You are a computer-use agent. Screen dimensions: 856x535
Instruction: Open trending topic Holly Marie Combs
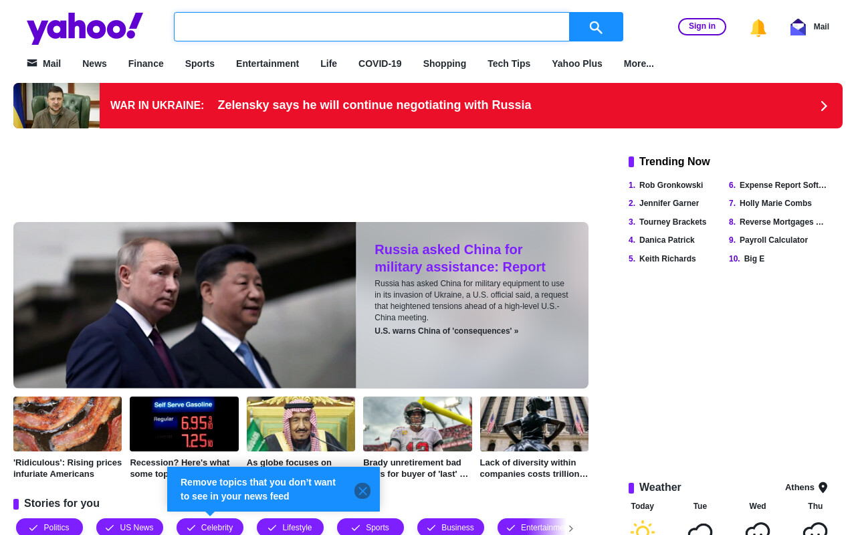[x=776, y=203]
